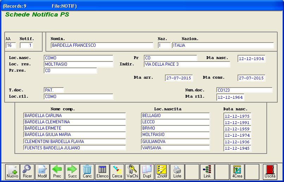The height and width of the screenshot is (182, 284).
Task: Go to previous record with Prec arrow
Action: pos(57,172)
